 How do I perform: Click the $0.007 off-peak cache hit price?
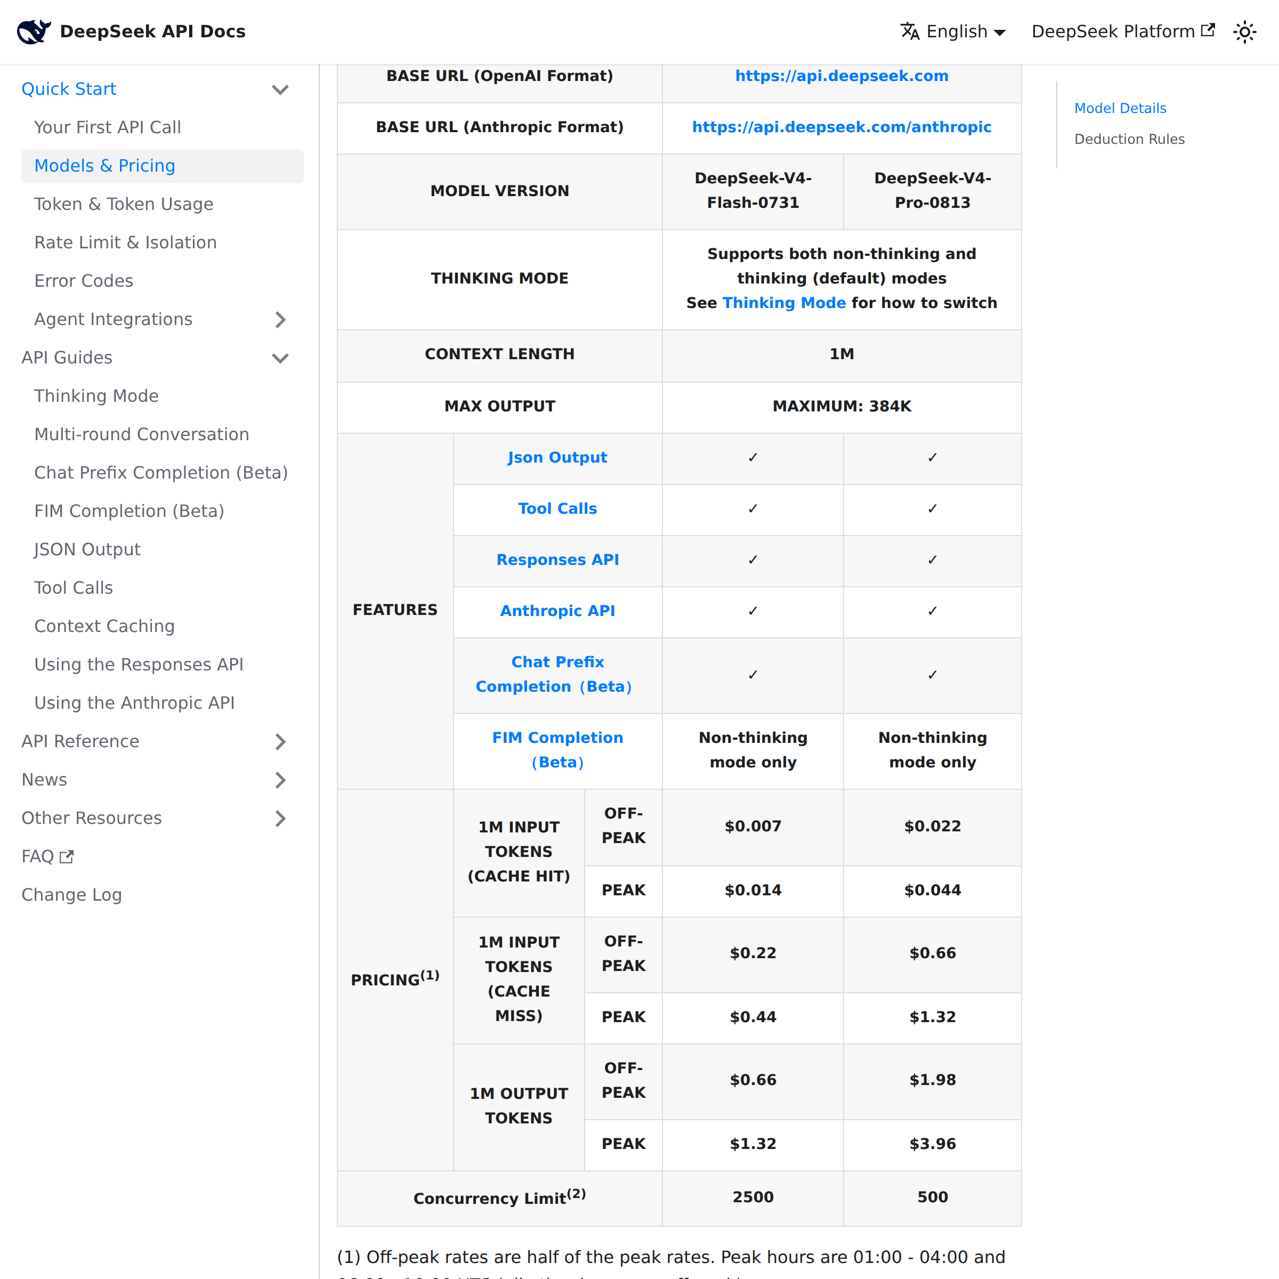click(752, 827)
